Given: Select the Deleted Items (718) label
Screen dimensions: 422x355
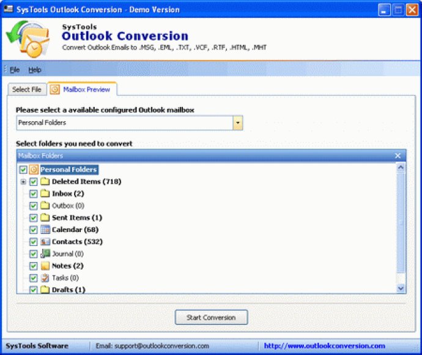Looking at the screenshot, I should (87, 182).
